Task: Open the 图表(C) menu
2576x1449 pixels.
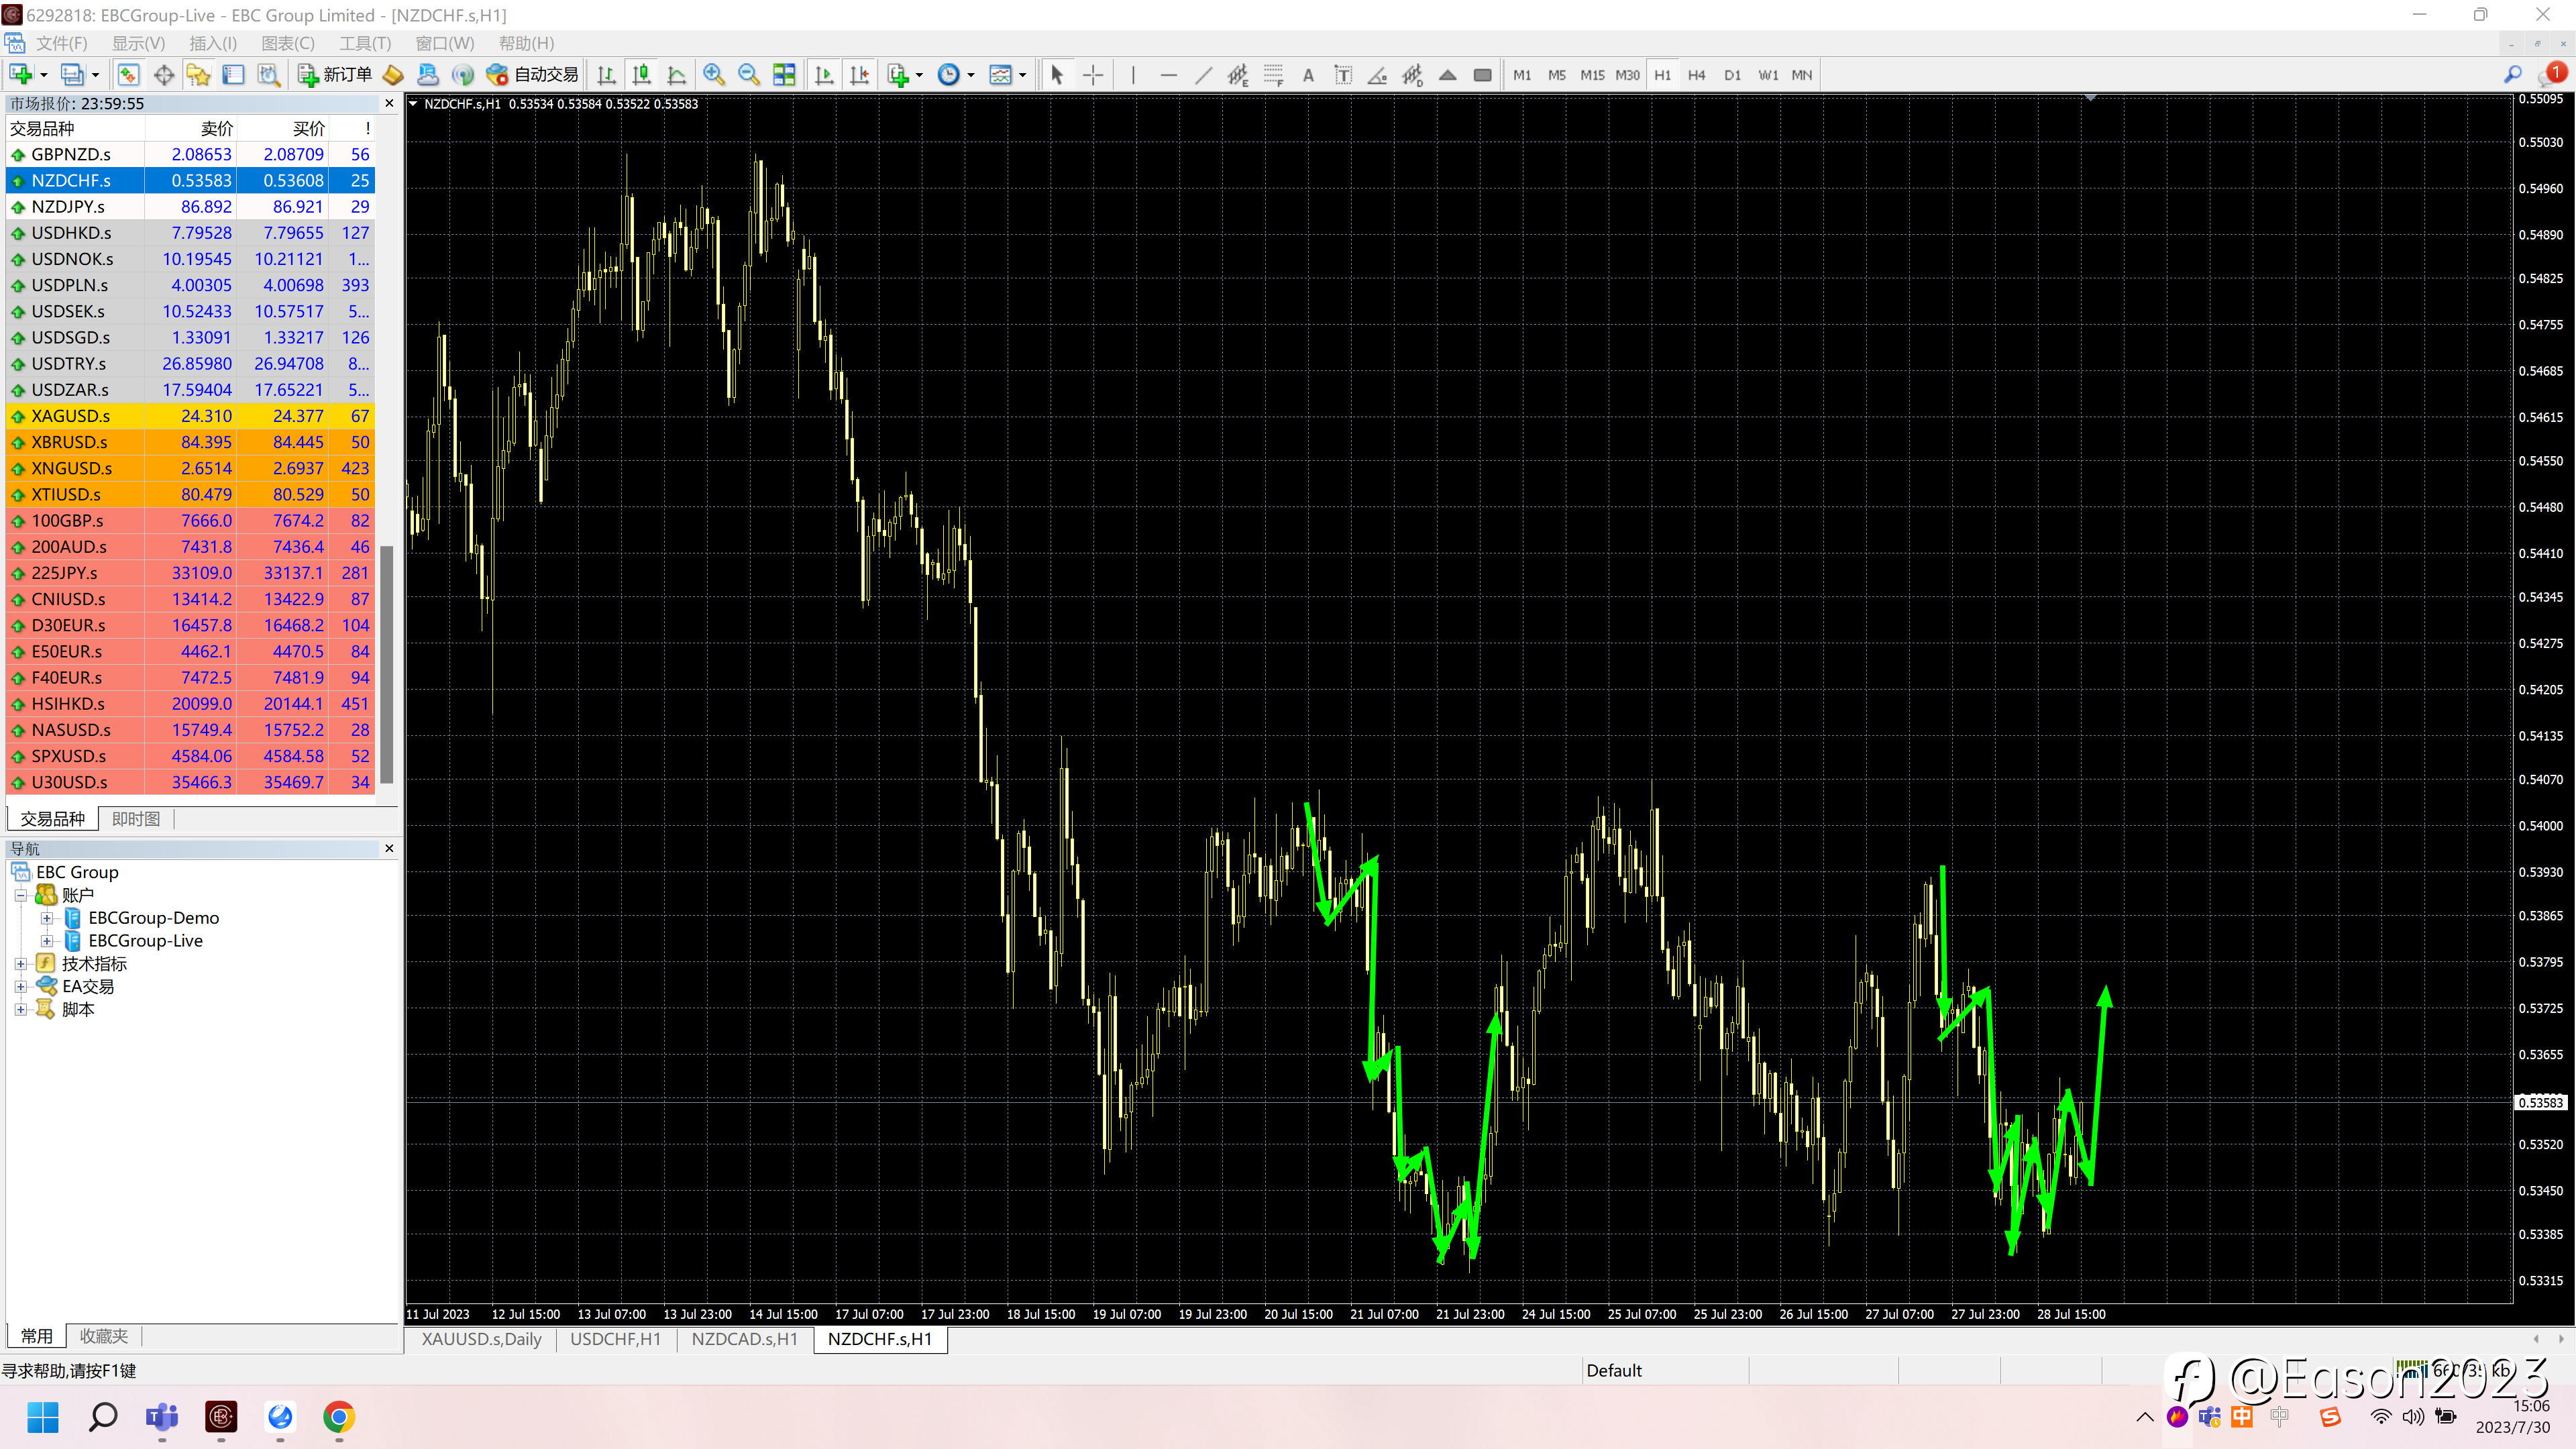Action: [288, 43]
